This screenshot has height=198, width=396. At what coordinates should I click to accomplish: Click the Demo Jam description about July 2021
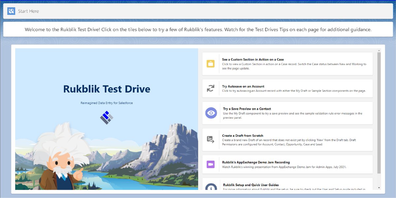(284, 167)
